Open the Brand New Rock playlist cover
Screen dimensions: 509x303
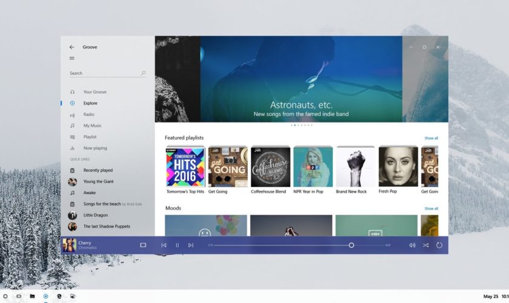[356, 167]
